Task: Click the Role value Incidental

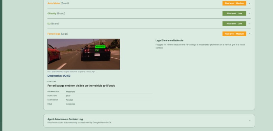Action: tap(70, 104)
